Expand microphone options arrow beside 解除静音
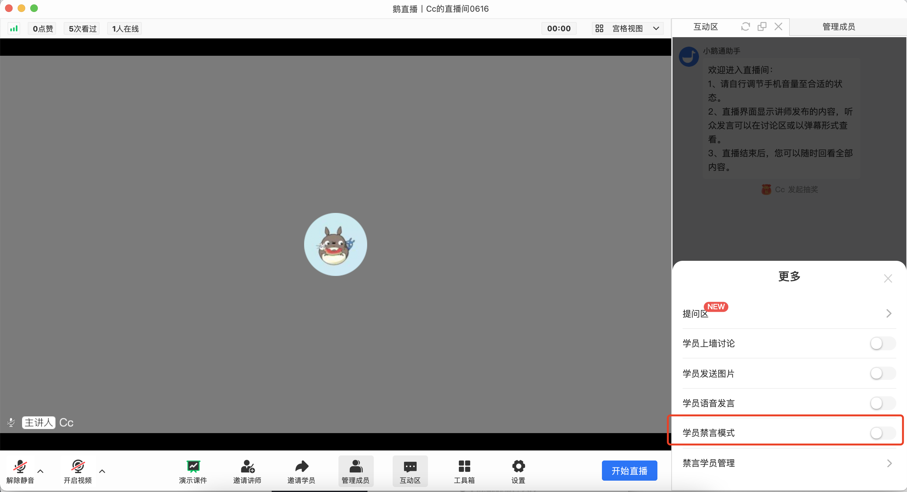This screenshot has width=907, height=492. click(x=40, y=471)
